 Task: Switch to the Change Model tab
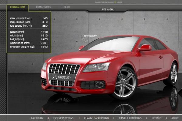pos(44,7)
